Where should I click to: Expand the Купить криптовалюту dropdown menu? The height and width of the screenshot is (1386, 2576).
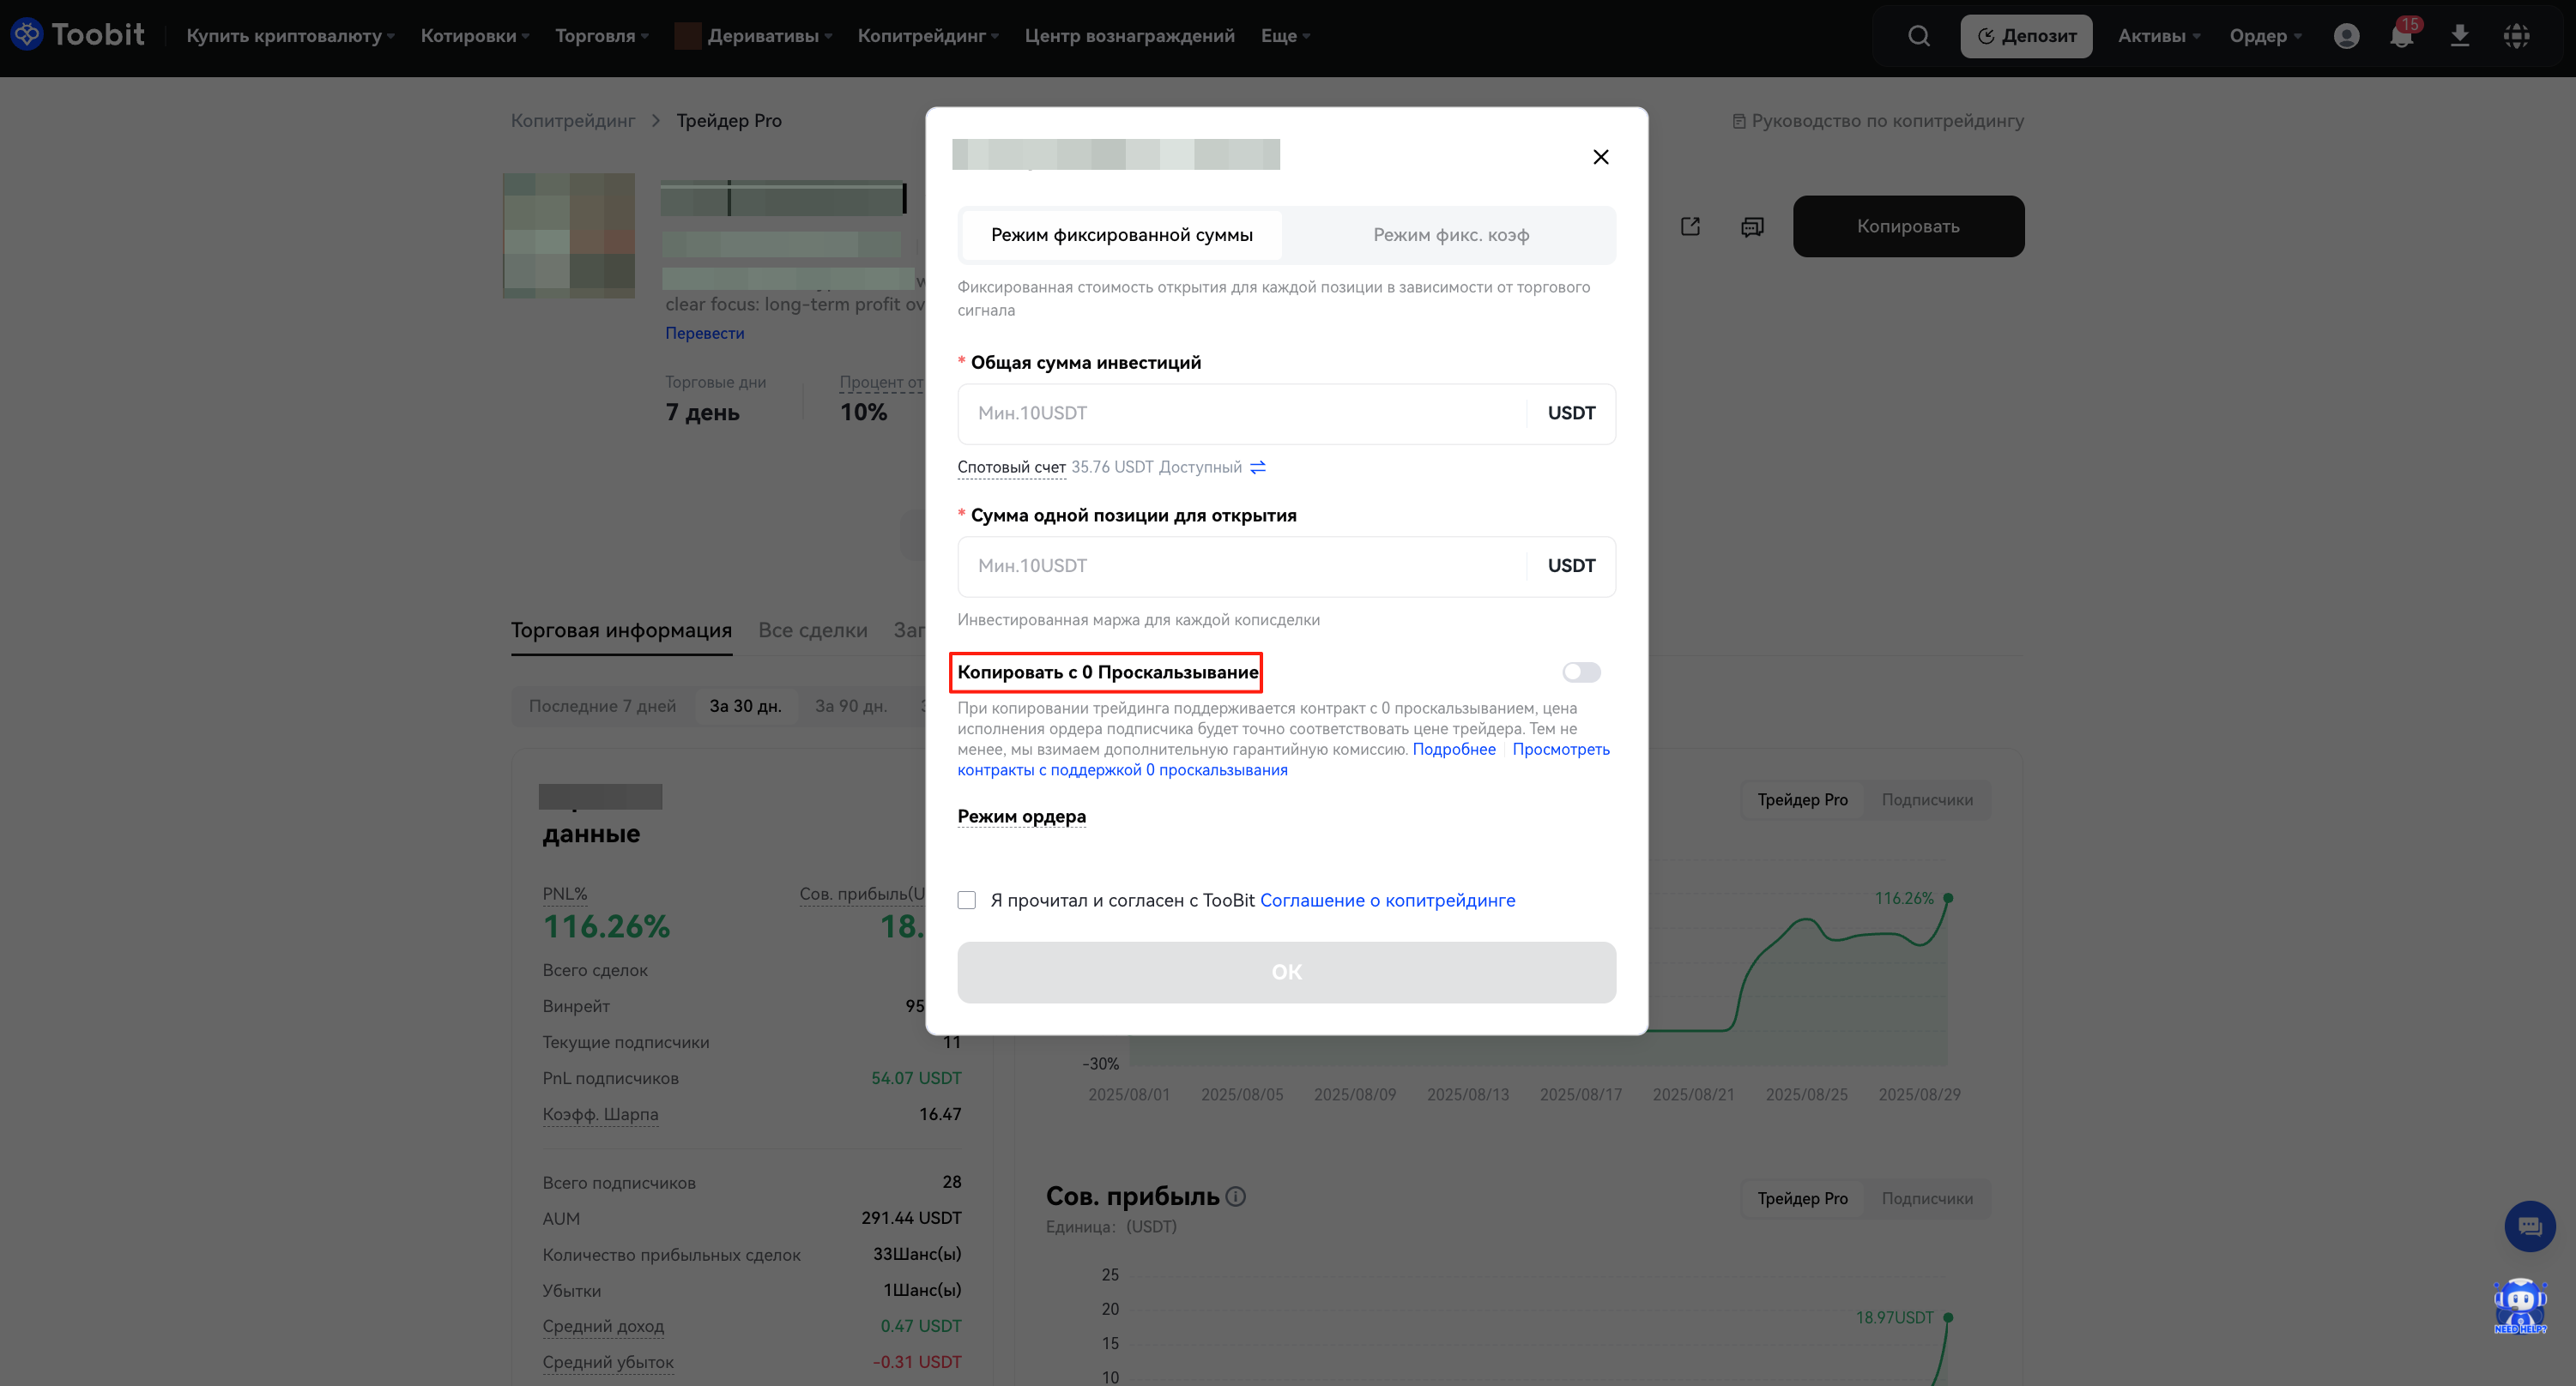point(290,36)
